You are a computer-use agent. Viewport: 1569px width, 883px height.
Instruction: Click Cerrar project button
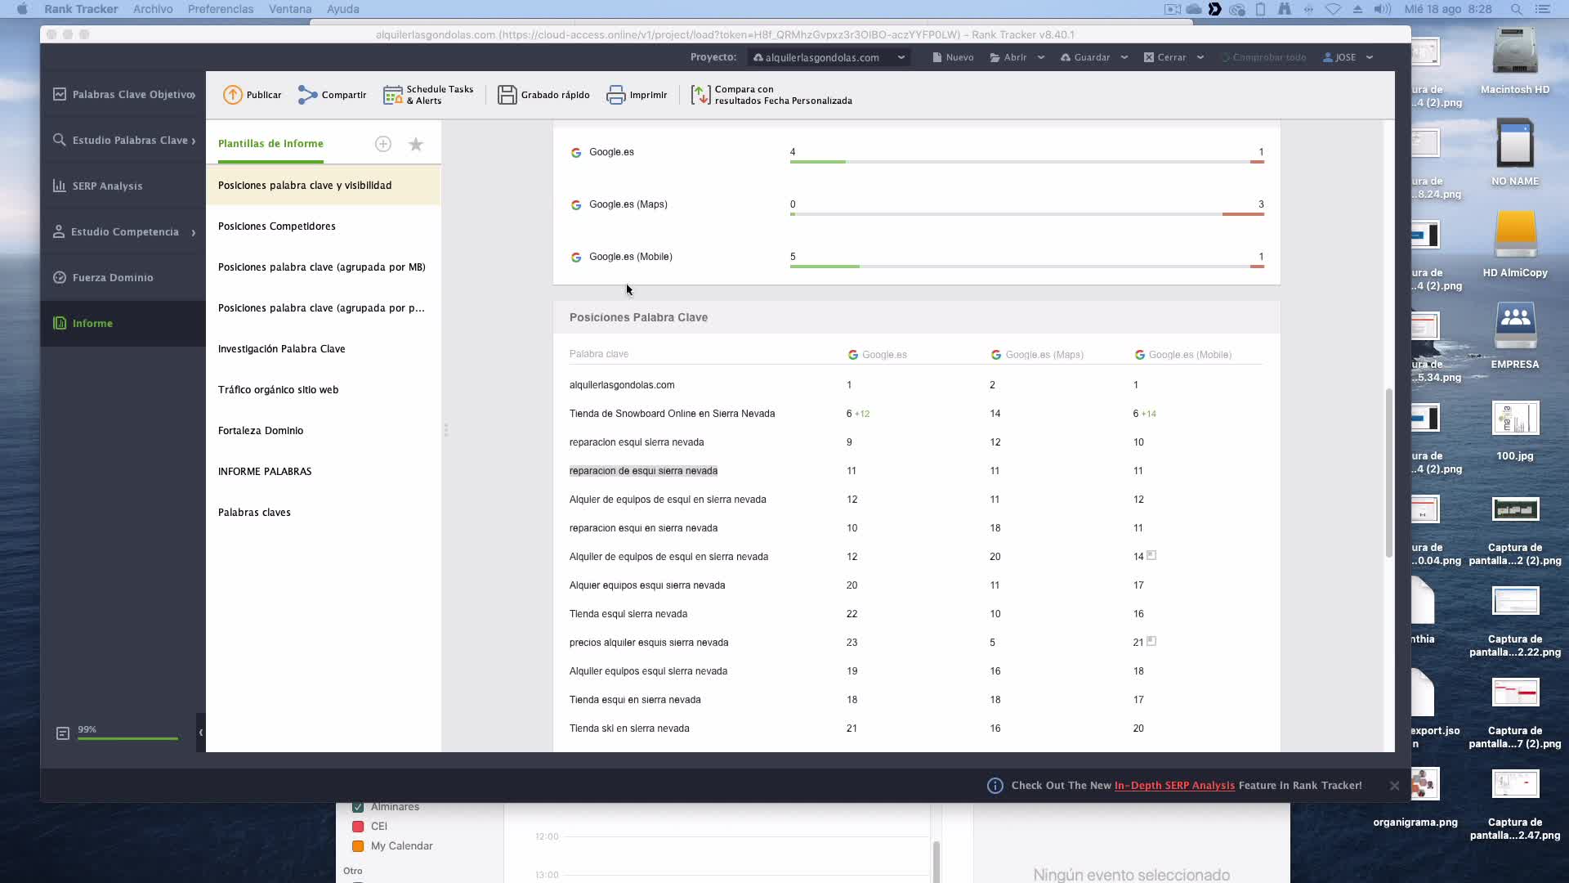click(1164, 57)
